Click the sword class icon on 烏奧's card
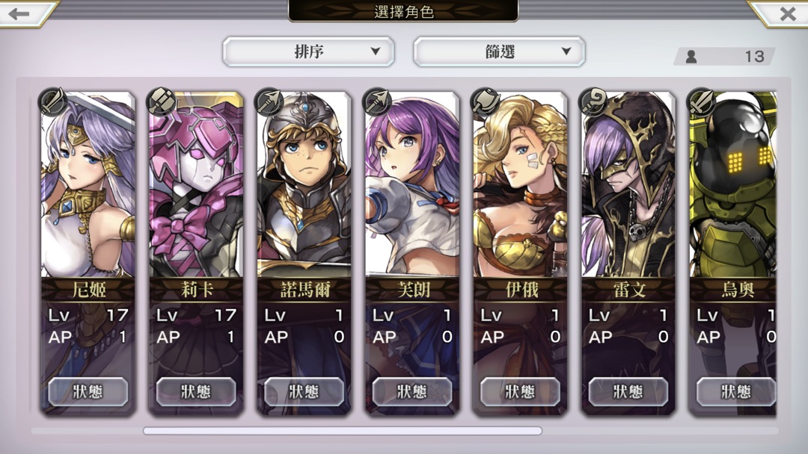Screen dimensions: 808x454 [701, 102]
